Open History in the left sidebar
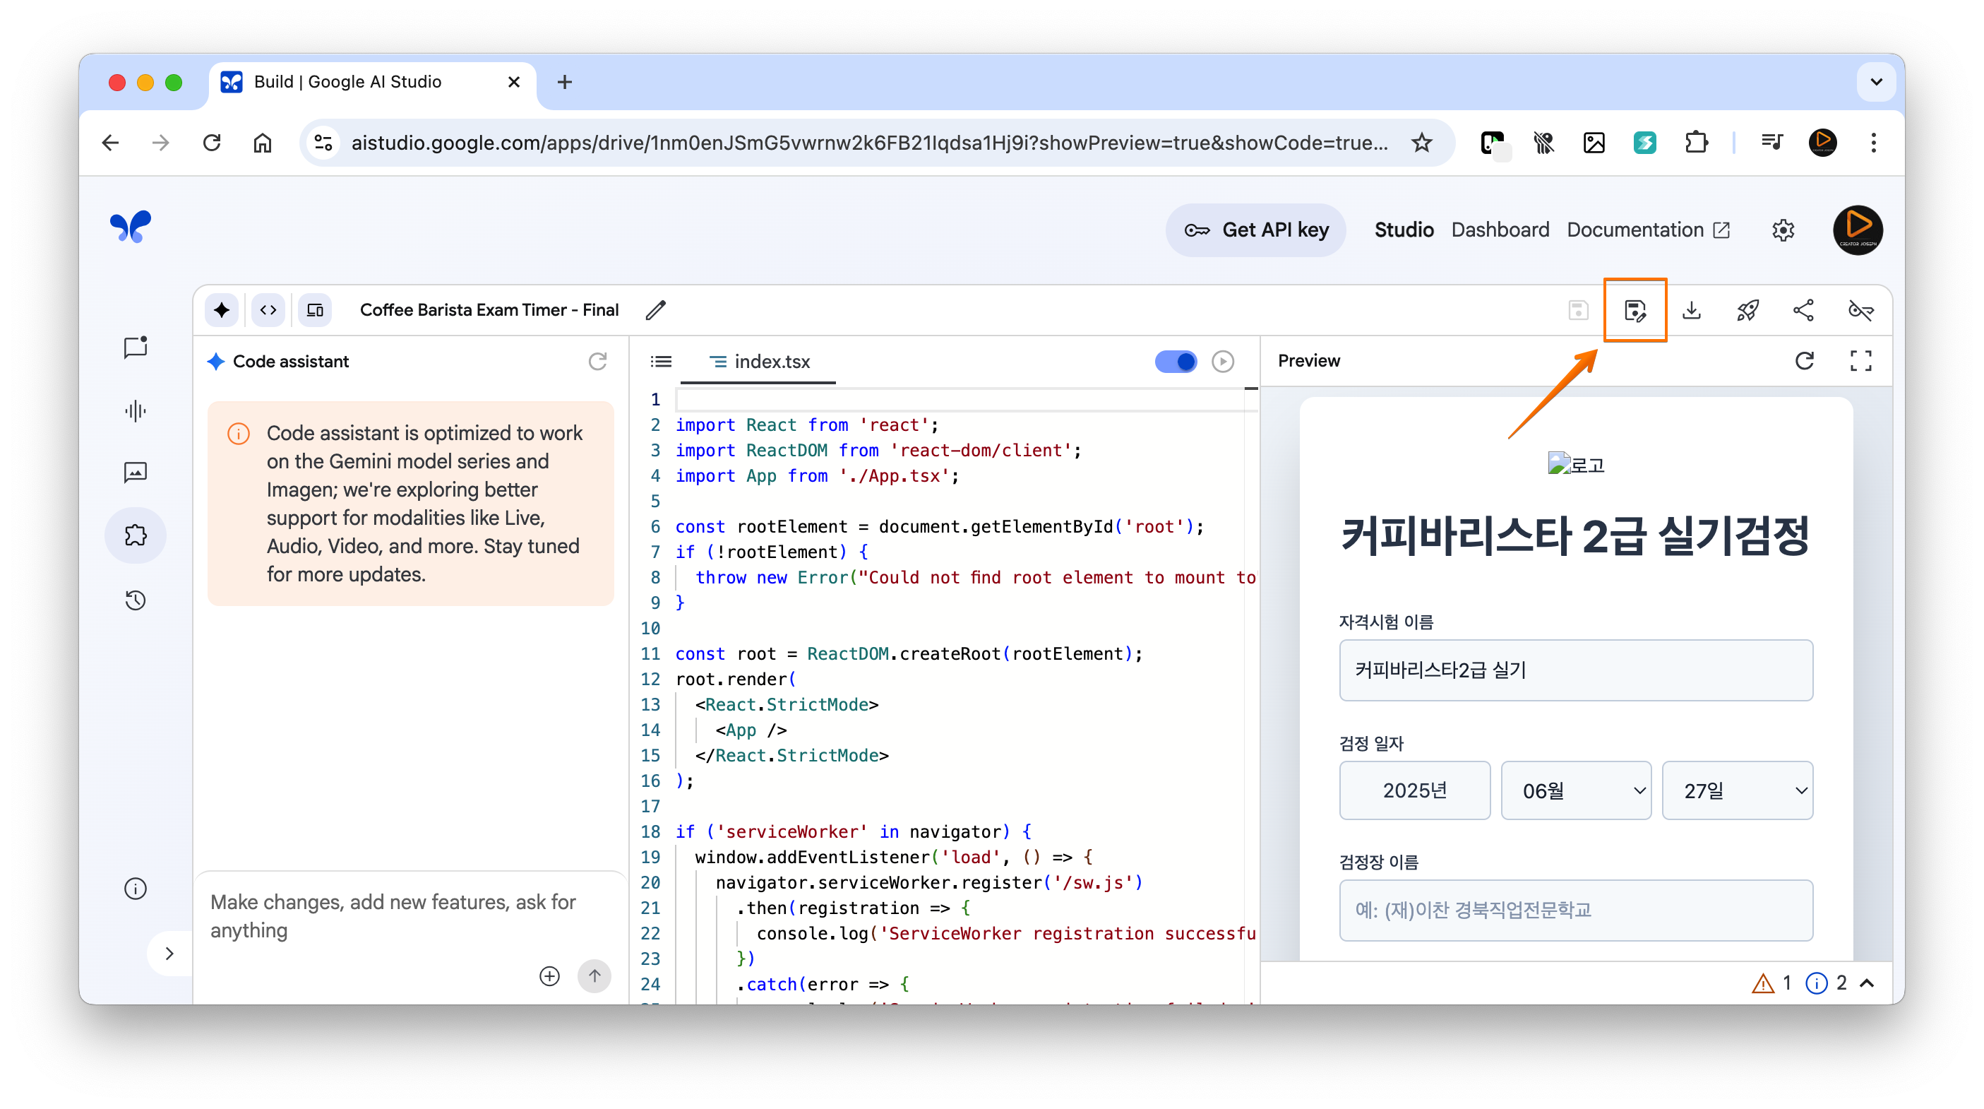The image size is (1984, 1109). [x=136, y=600]
